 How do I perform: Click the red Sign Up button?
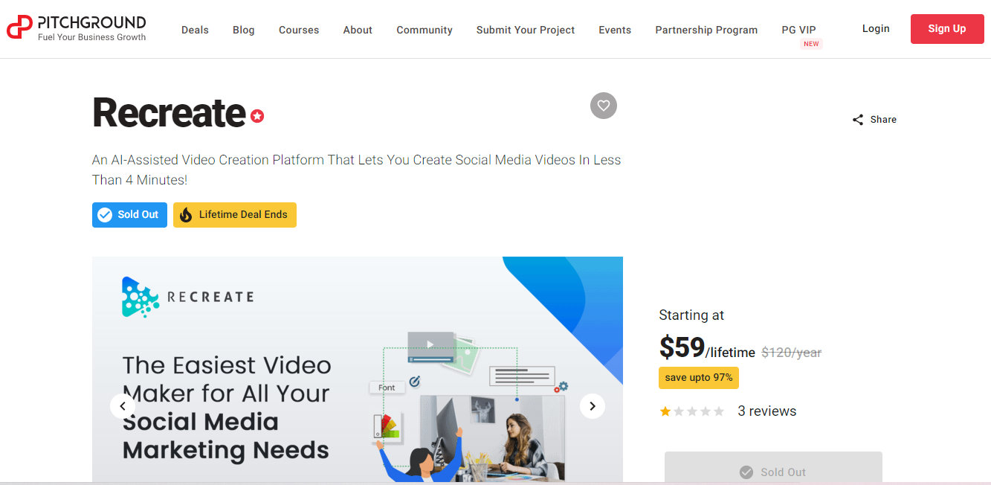click(947, 28)
